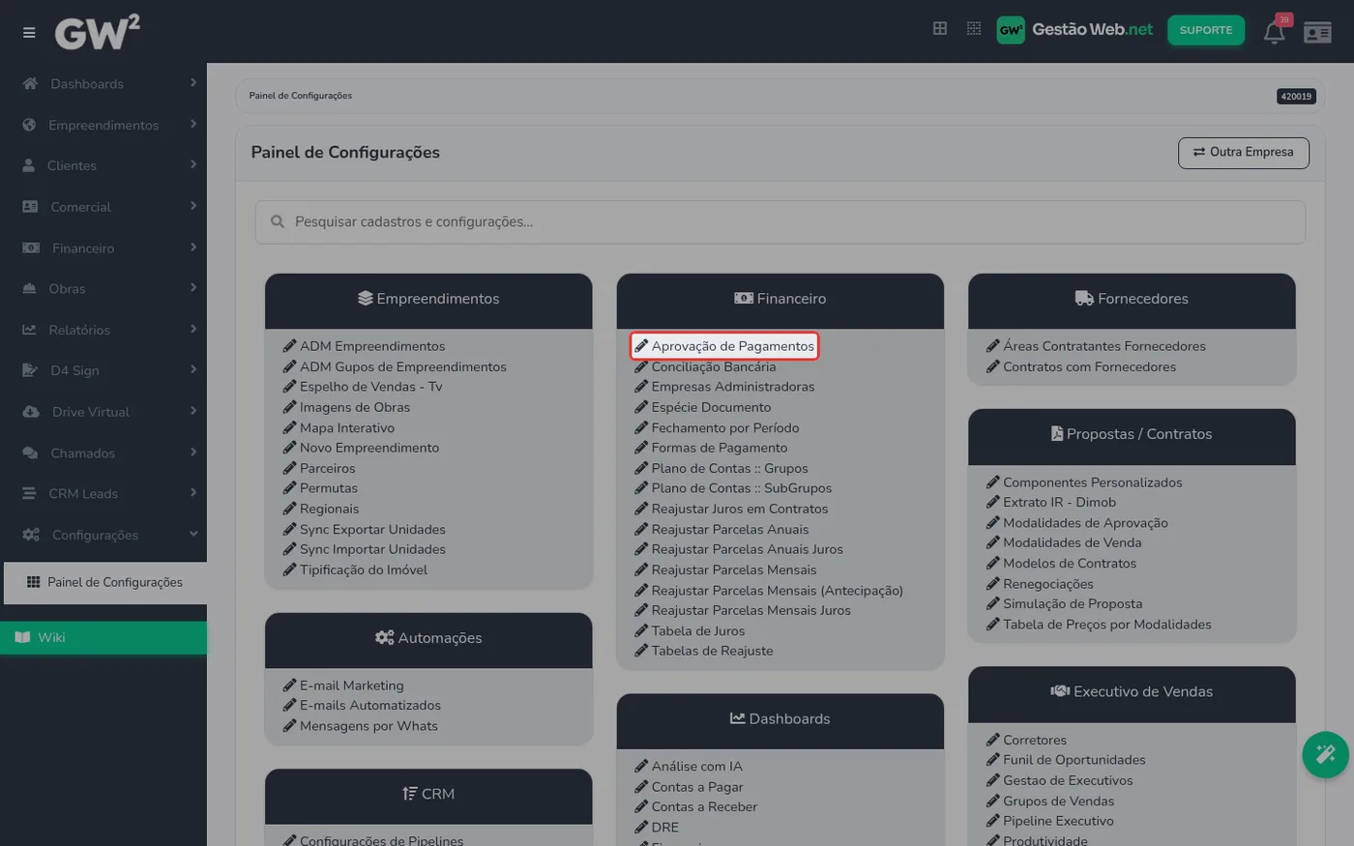Open the user profile card icon
The height and width of the screenshot is (846, 1354).
click(x=1317, y=33)
